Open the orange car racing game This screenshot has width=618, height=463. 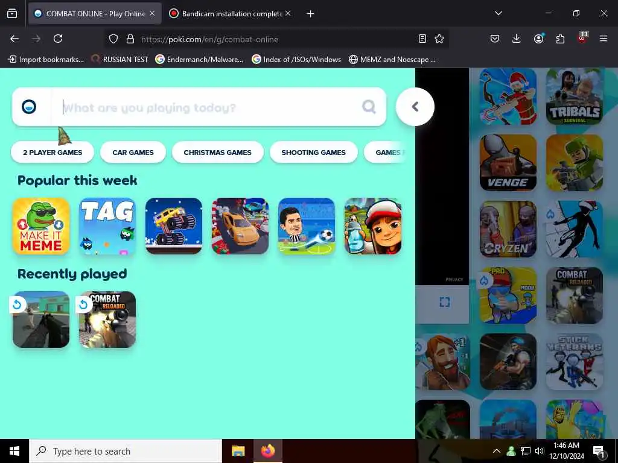pos(240,226)
